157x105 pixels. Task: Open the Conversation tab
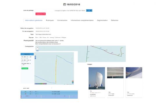[62, 20]
